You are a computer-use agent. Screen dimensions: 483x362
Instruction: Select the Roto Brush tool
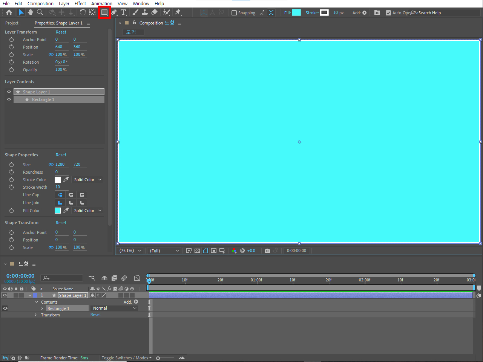[166, 12]
